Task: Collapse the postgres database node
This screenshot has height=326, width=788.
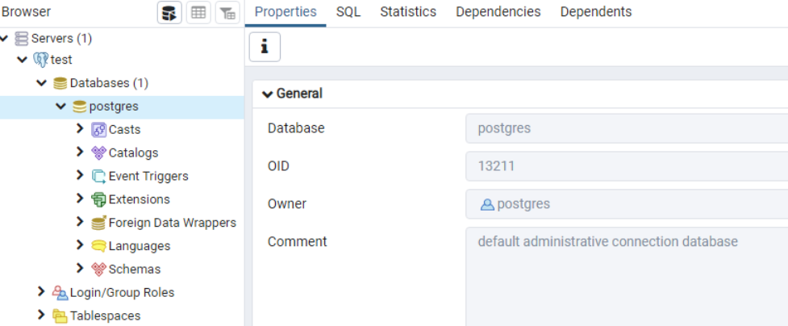Action: (60, 107)
